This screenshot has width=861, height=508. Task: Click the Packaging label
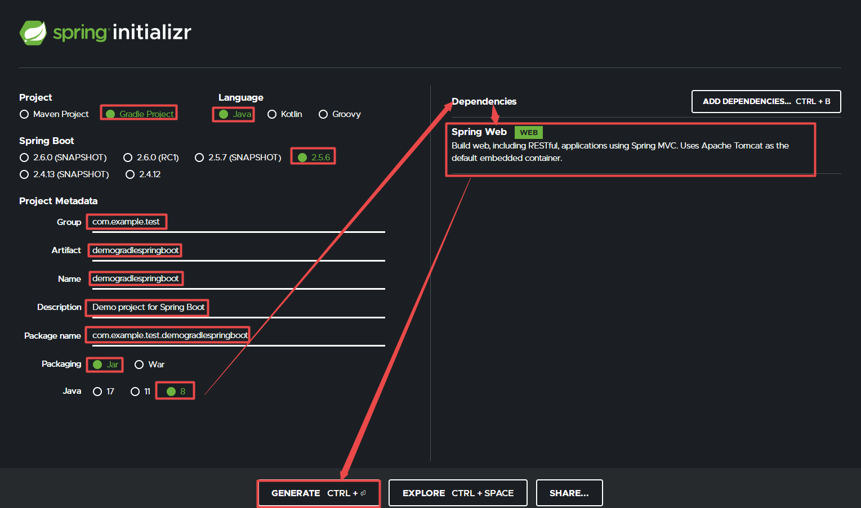tap(61, 365)
